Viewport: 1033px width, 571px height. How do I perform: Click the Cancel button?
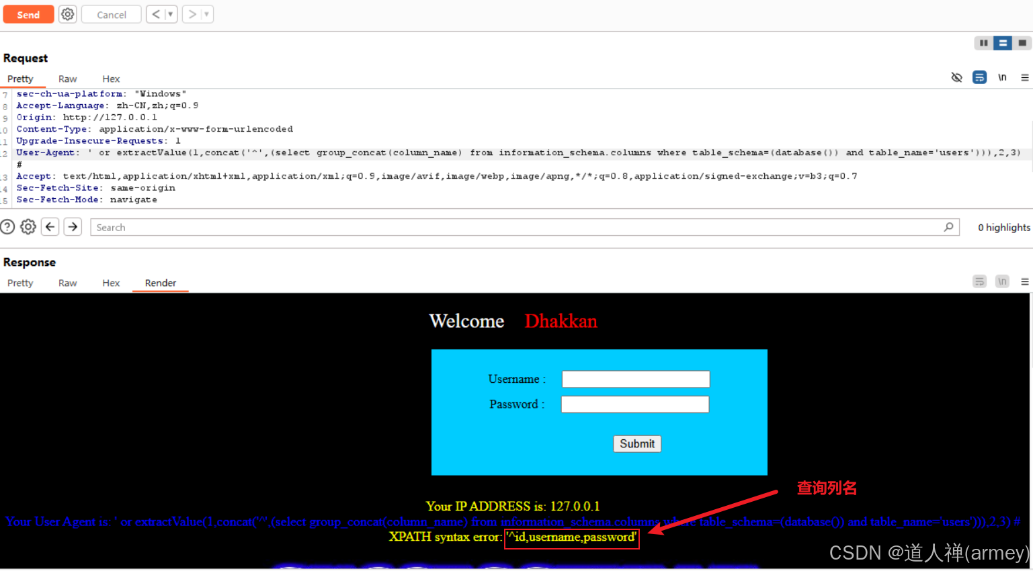pos(112,14)
